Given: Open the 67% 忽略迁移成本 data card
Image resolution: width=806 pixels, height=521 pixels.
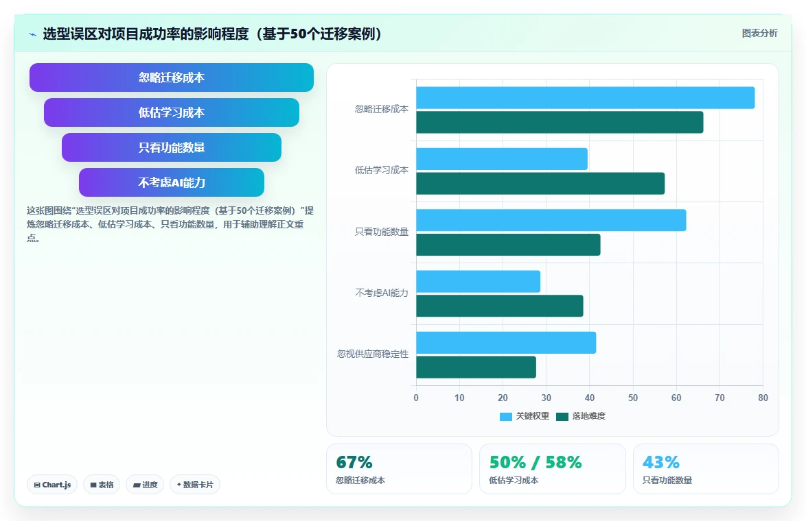Looking at the screenshot, I should click(399, 469).
